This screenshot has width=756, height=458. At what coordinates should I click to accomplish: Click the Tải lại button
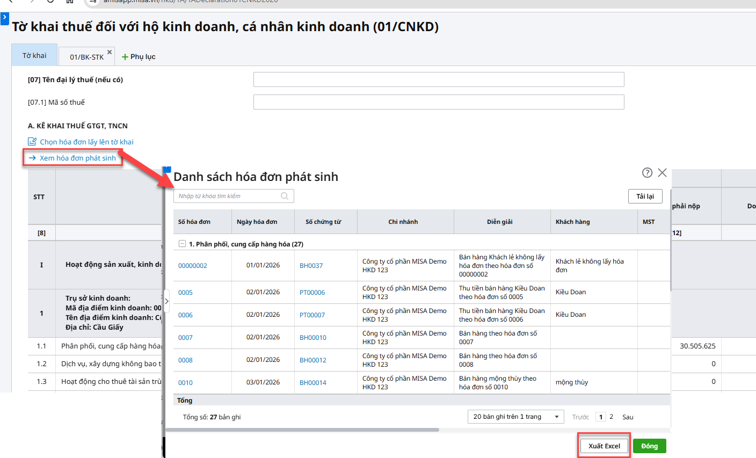645,197
